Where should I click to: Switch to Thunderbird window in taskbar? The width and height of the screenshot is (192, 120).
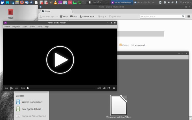click(145, 2)
